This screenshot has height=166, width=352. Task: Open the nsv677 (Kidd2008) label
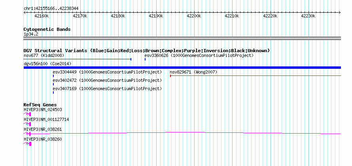tap(44, 55)
